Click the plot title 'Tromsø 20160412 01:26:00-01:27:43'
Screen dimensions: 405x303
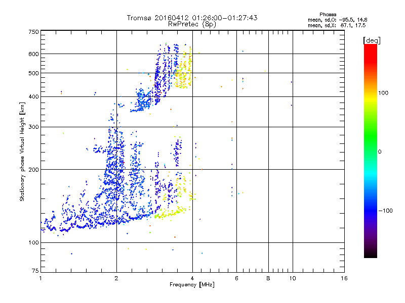pos(192,18)
